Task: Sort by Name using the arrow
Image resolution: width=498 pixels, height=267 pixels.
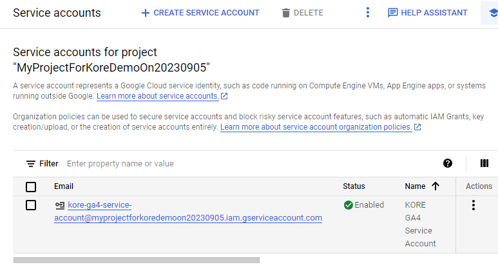Action: 436,186
